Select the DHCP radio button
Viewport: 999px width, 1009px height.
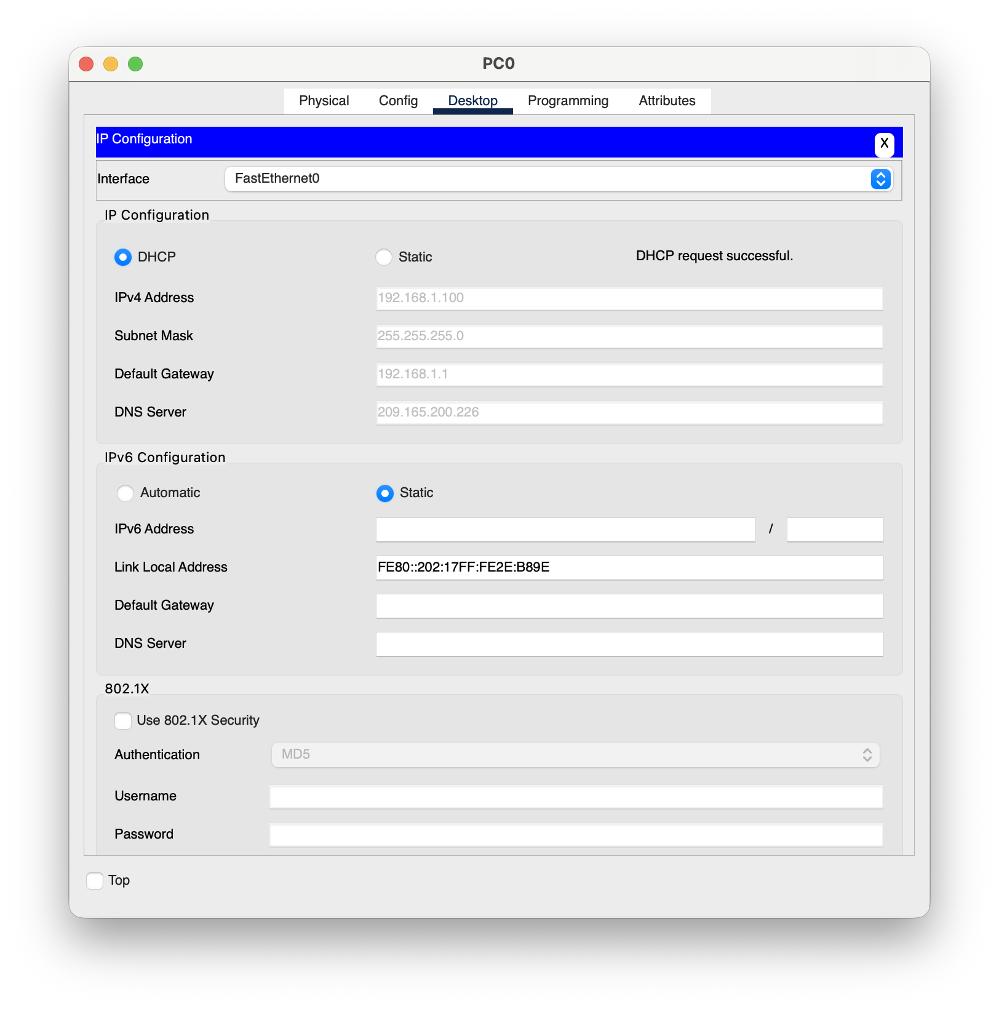[x=123, y=257]
